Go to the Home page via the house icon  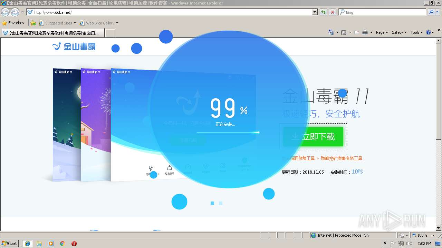[x=331, y=32]
